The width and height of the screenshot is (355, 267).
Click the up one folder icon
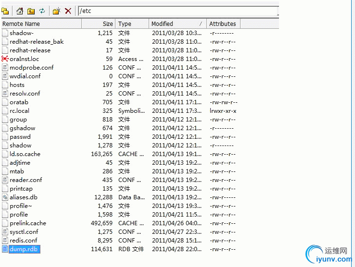click(x=31, y=11)
